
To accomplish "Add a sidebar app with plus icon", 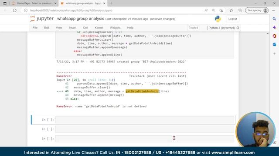I will (x=274, y=54).
